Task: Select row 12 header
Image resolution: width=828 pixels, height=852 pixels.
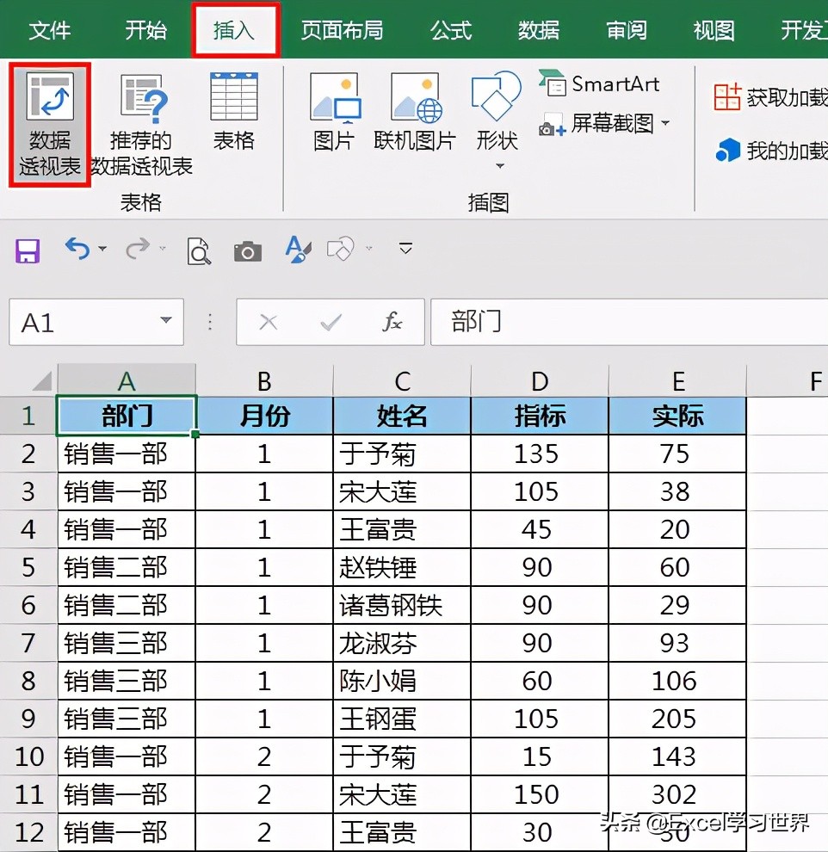Action: click(x=28, y=832)
